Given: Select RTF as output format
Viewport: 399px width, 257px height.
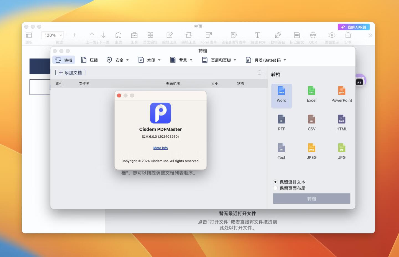Looking at the screenshot, I should 282,123.
